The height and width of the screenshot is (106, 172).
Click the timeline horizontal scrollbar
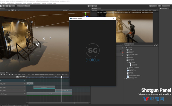click(x=58, y=103)
